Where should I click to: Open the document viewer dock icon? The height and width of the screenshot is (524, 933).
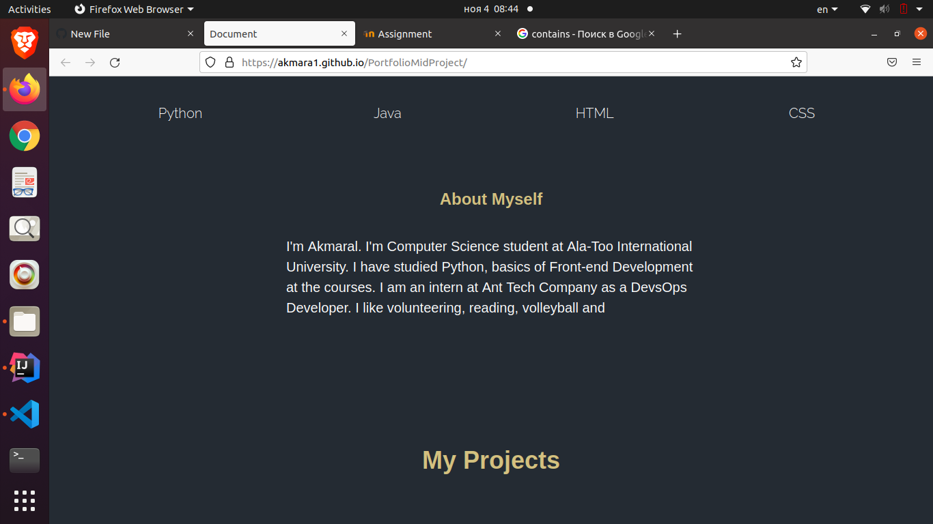coord(25,182)
